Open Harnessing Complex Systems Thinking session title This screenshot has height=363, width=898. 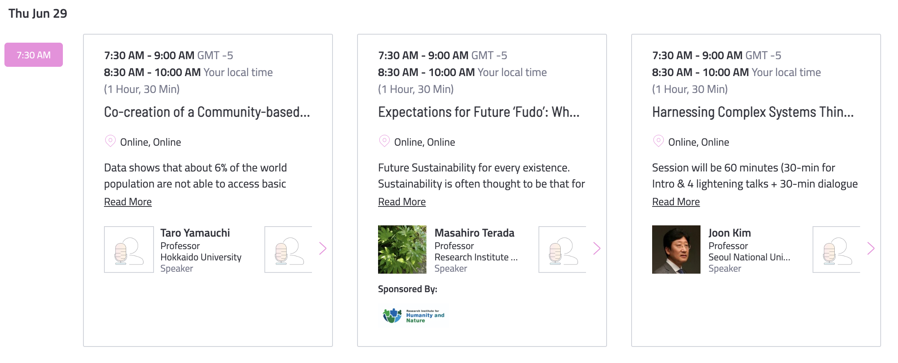point(753,112)
